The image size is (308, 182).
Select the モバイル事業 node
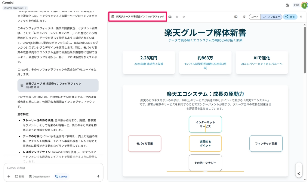pyautogui.click(x=145, y=144)
